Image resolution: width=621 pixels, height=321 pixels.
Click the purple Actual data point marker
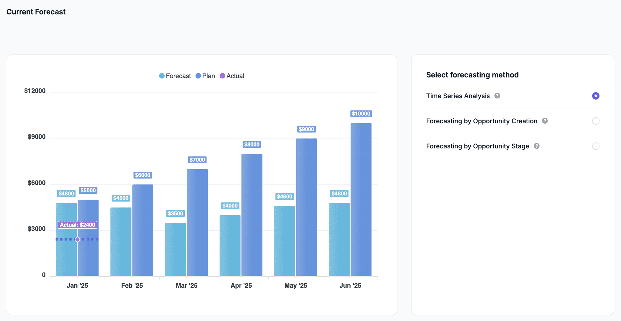click(x=77, y=239)
